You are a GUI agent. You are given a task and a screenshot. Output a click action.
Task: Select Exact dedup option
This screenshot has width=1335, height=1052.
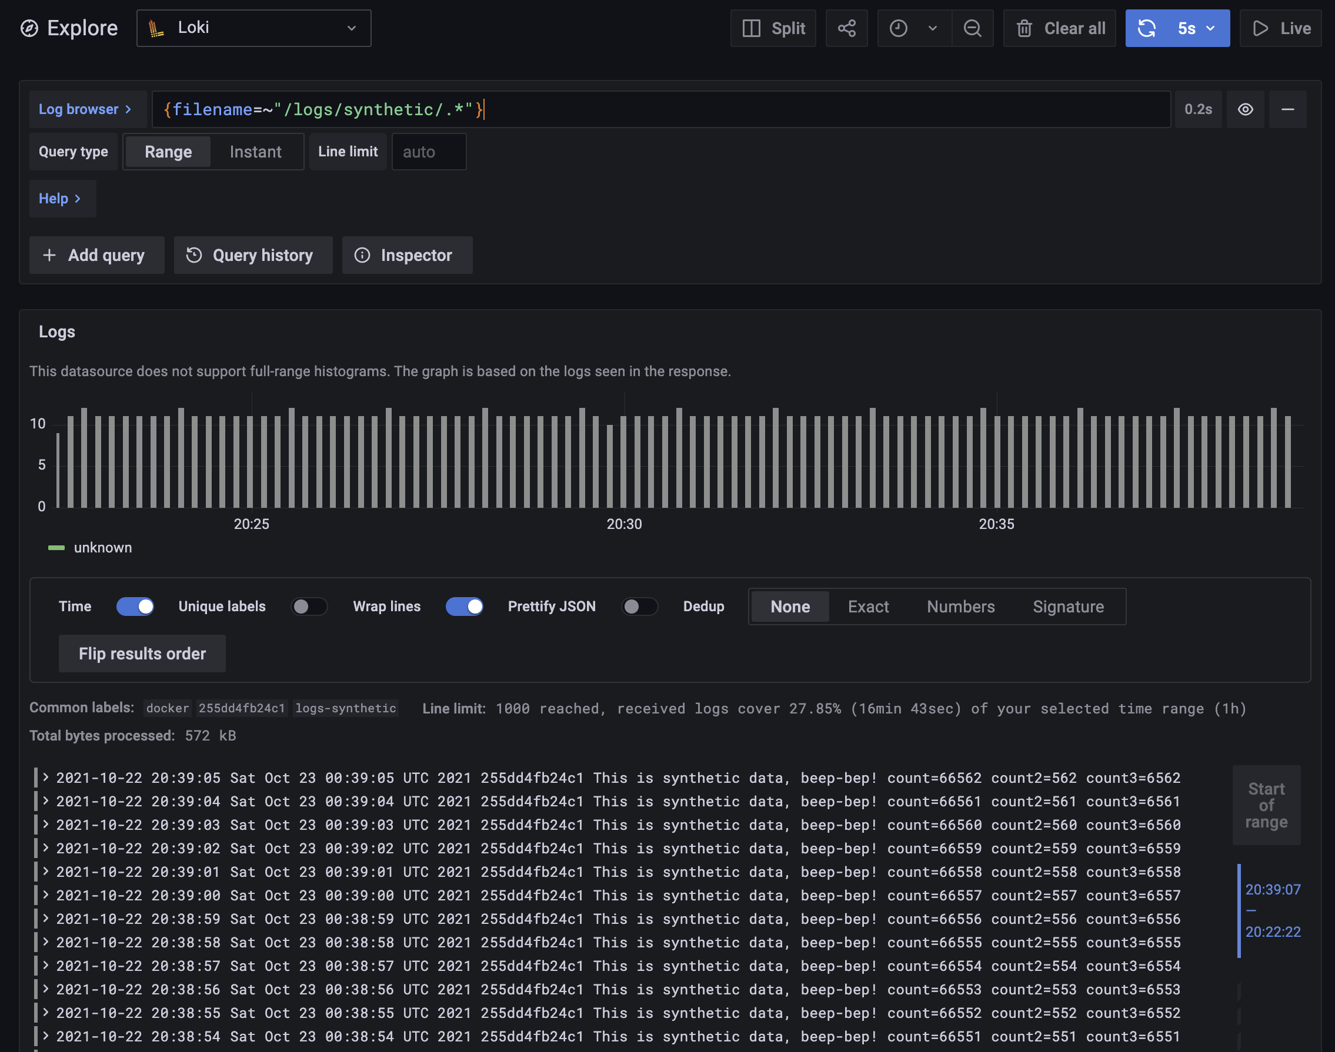[868, 607]
